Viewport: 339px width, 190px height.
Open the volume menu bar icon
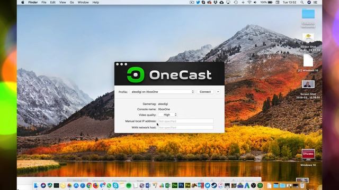coord(255,2)
